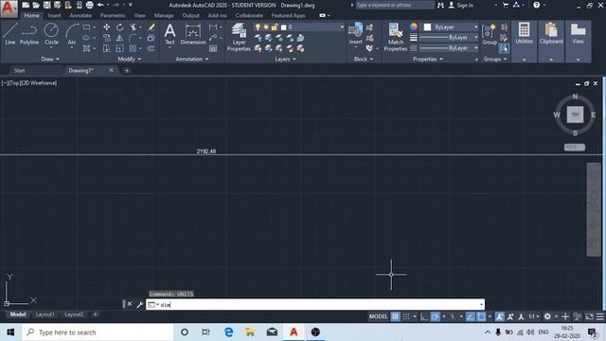
Task: Select the Circle tool
Action: pos(51,34)
